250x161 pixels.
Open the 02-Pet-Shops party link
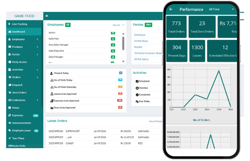[x=141, y=41]
